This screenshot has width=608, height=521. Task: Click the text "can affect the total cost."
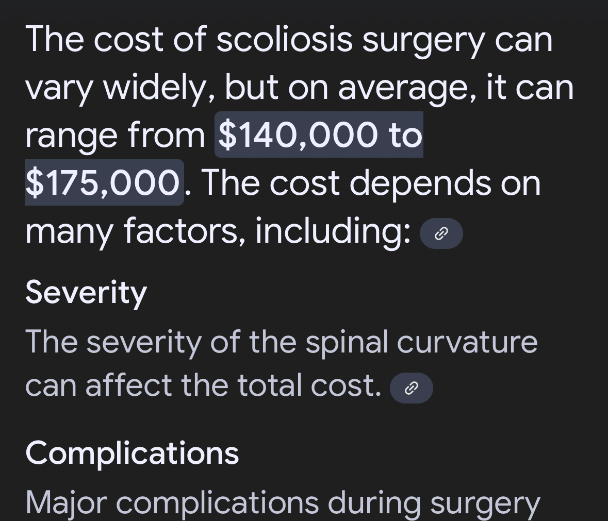tap(203, 385)
